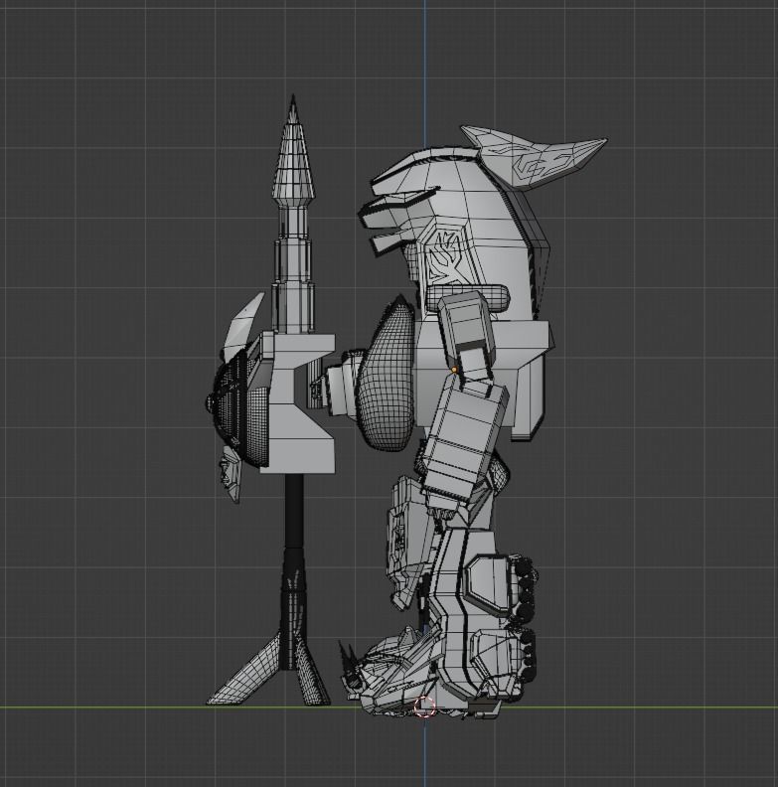Select the orange object origin dot on the arm
The width and height of the screenshot is (778, 787).
454,370
